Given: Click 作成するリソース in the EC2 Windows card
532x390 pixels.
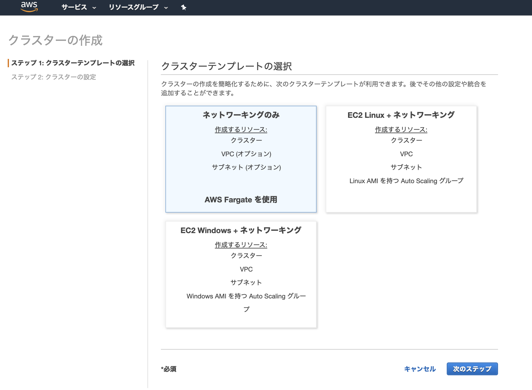Looking at the screenshot, I should click(x=241, y=245).
